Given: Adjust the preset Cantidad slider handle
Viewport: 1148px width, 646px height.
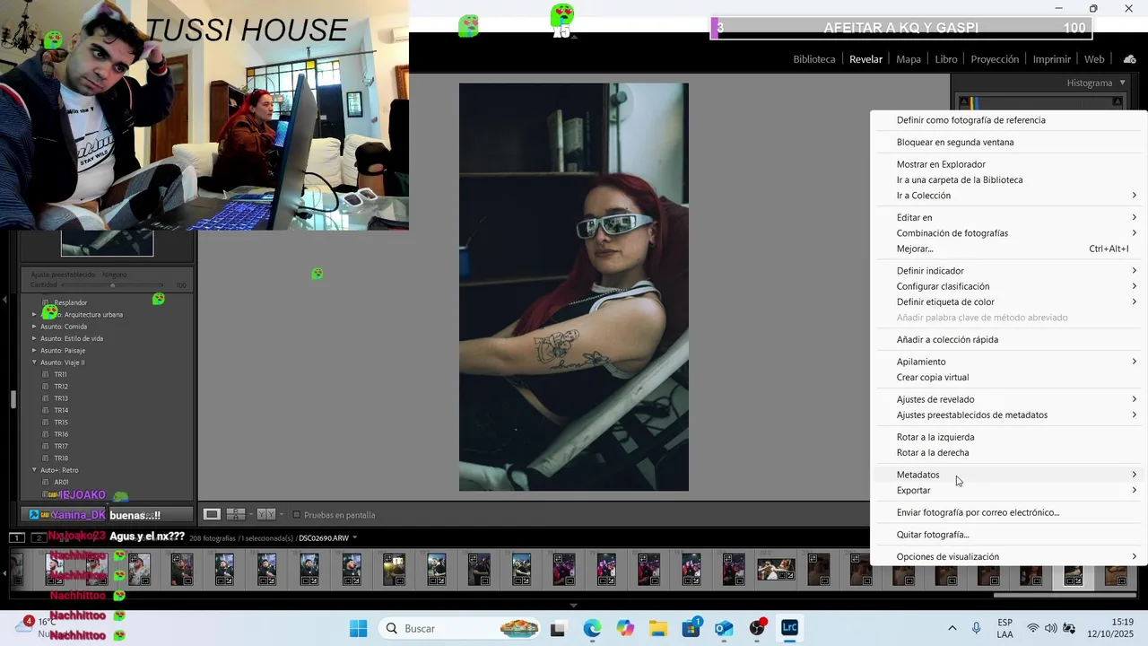Looking at the screenshot, I should [112, 285].
